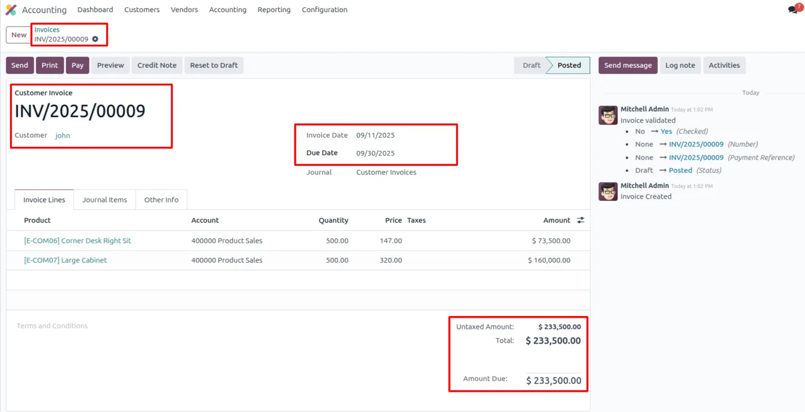805x412 pixels.
Task: Click the Journal value Customer Invoices
Action: click(386, 173)
